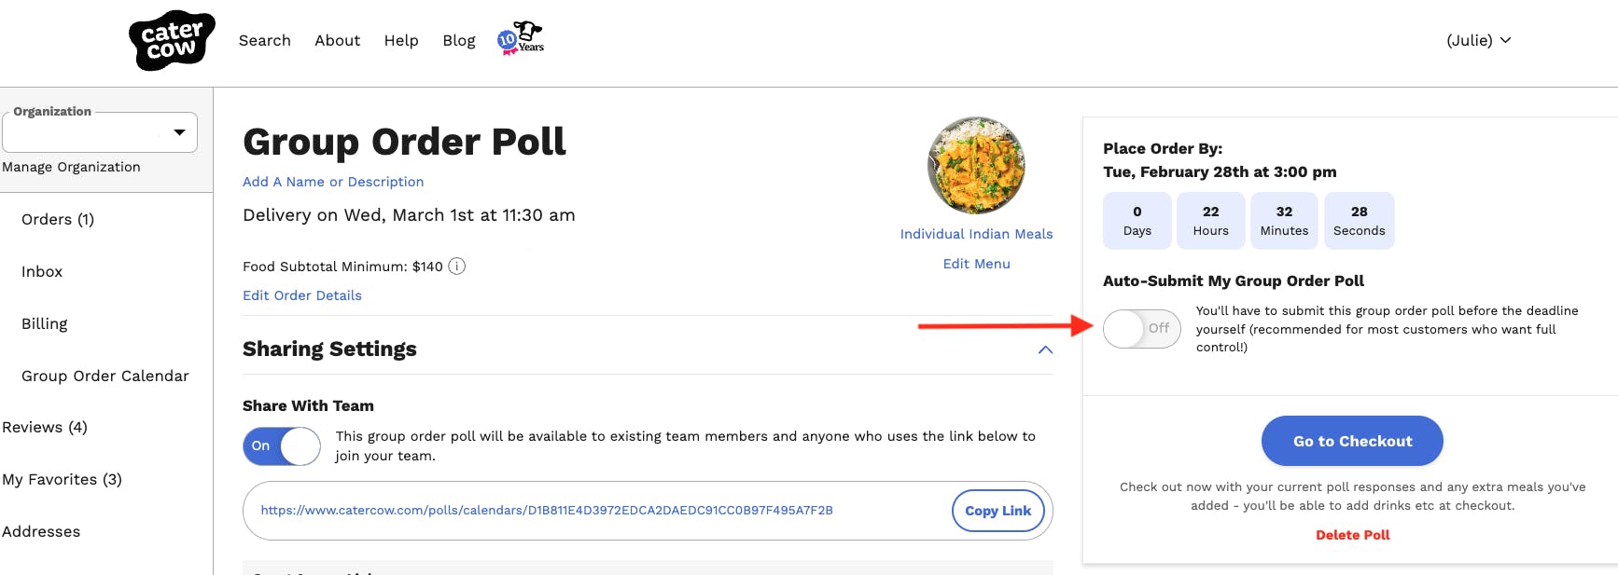Click Add A Name or Description
The height and width of the screenshot is (575, 1618).
click(x=333, y=182)
